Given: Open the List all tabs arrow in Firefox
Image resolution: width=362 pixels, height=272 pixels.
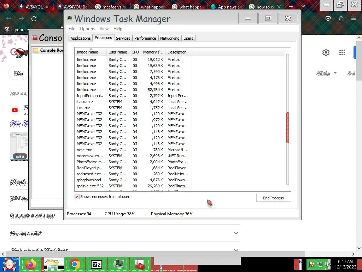Looking at the screenshot, I should pyautogui.click(x=303, y=6).
